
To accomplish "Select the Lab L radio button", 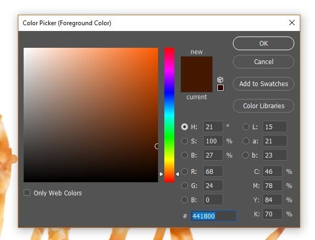I will point(246,127).
